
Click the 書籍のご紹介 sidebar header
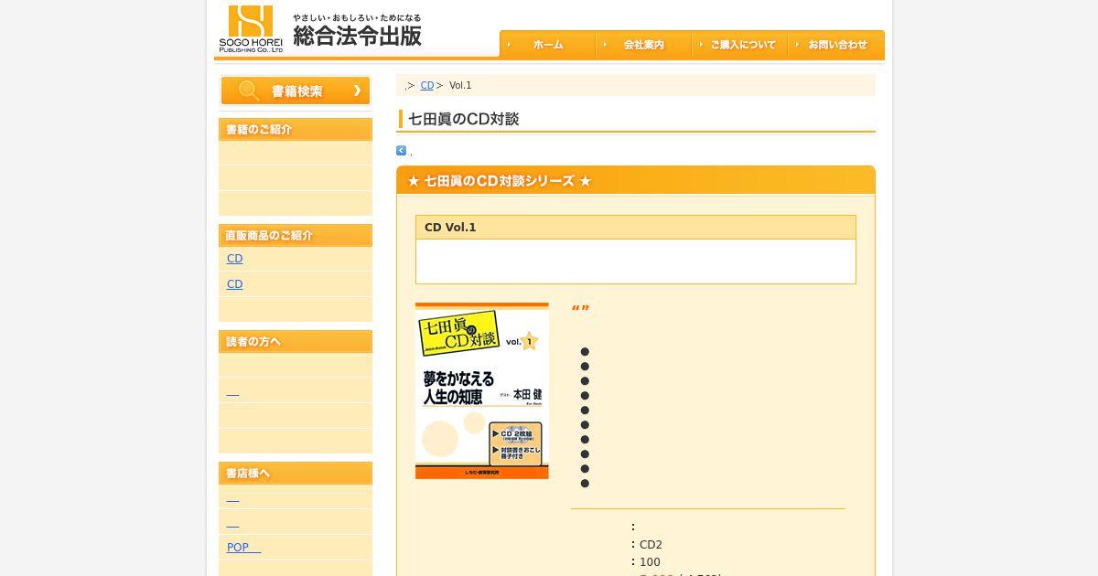pos(296,130)
